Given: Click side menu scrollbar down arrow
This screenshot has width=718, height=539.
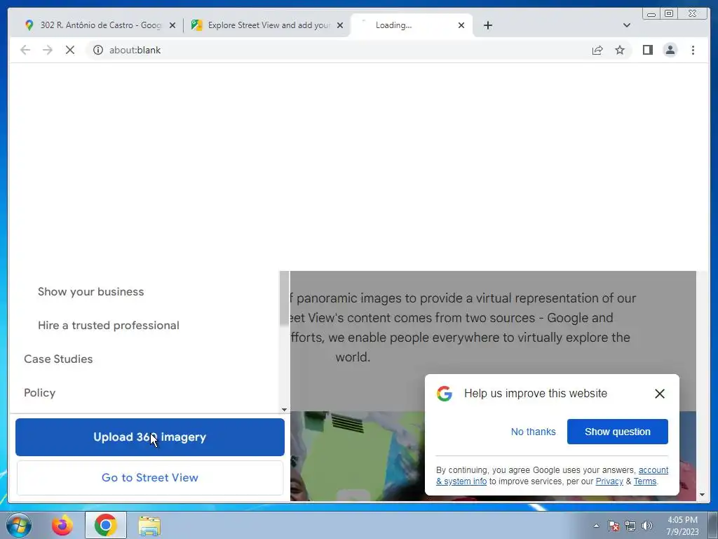Looking at the screenshot, I should 284,410.
